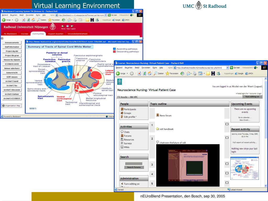Open the Participants link under People
Viewport: 268px width, 201px height.
(x=130, y=109)
